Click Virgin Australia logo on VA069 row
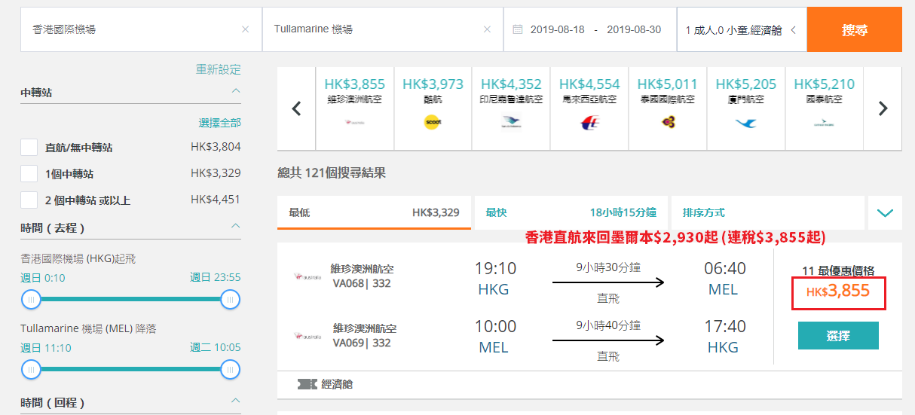This screenshot has height=415, width=915. click(308, 337)
